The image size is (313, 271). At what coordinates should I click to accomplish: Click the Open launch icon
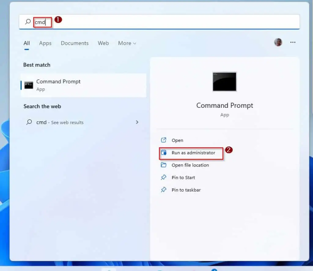[163, 140]
